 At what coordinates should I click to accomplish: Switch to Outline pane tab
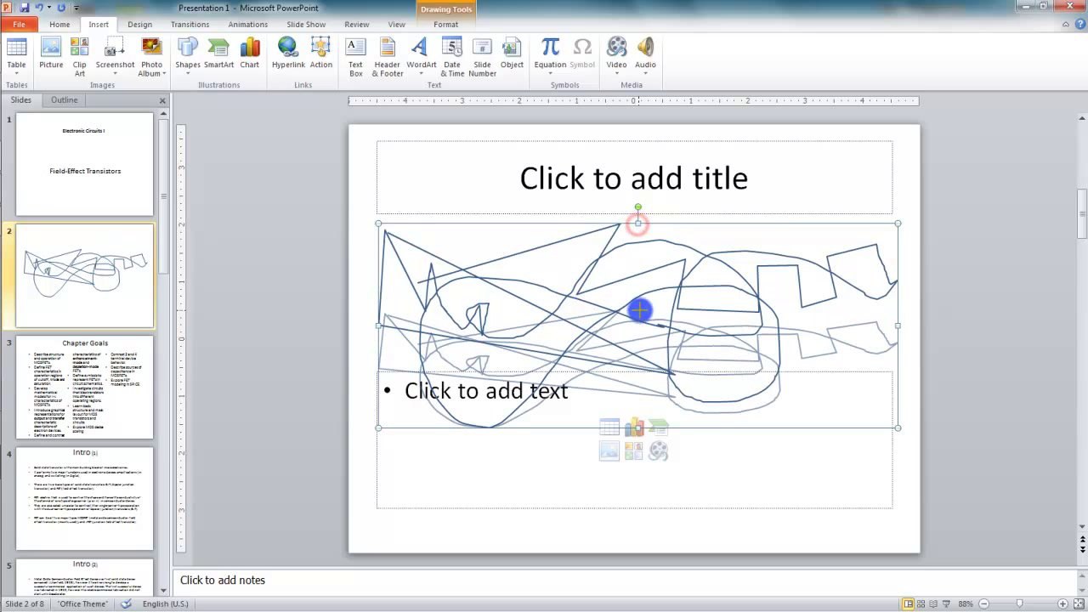click(64, 100)
